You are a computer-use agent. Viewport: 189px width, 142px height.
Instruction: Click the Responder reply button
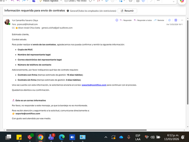tap(126, 20)
